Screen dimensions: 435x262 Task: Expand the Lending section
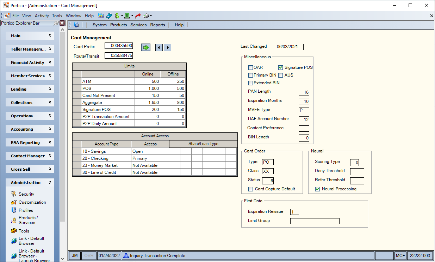point(30,89)
